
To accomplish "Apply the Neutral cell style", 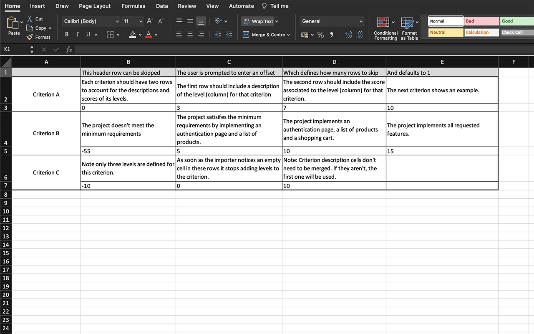I will pyautogui.click(x=446, y=32).
